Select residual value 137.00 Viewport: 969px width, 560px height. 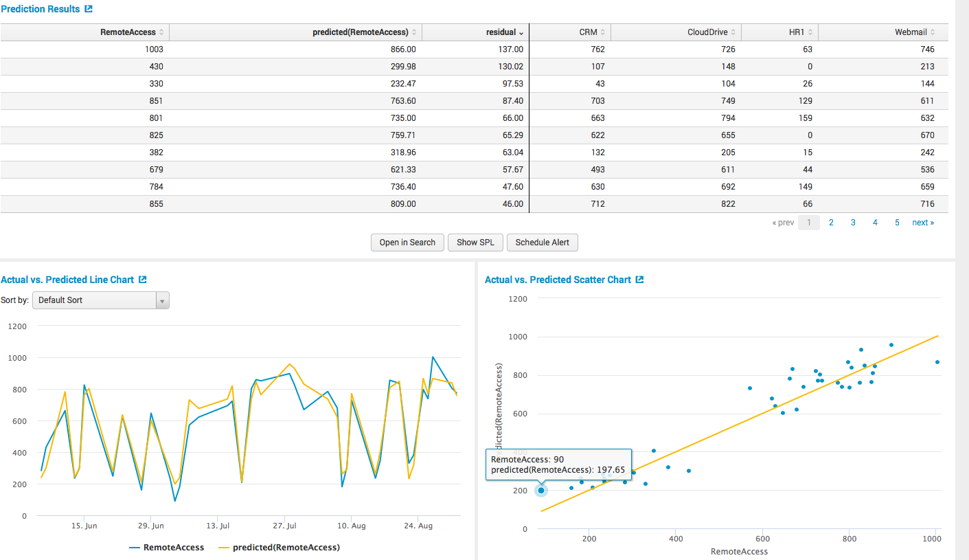point(510,49)
